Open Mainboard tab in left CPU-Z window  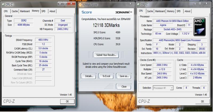tap(25, 11)
